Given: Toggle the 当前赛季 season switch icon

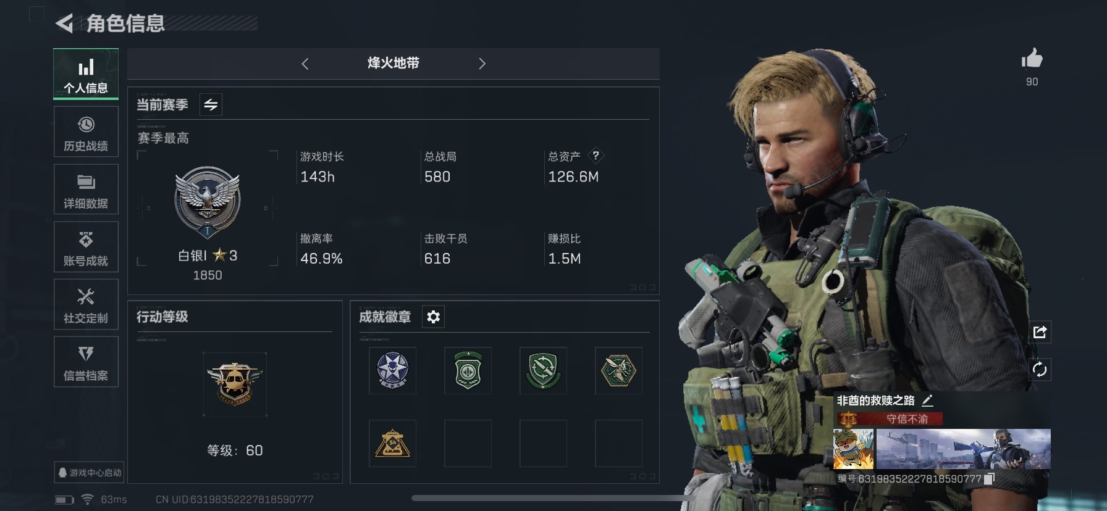Looking at the screenshot, I should point(211,105).
